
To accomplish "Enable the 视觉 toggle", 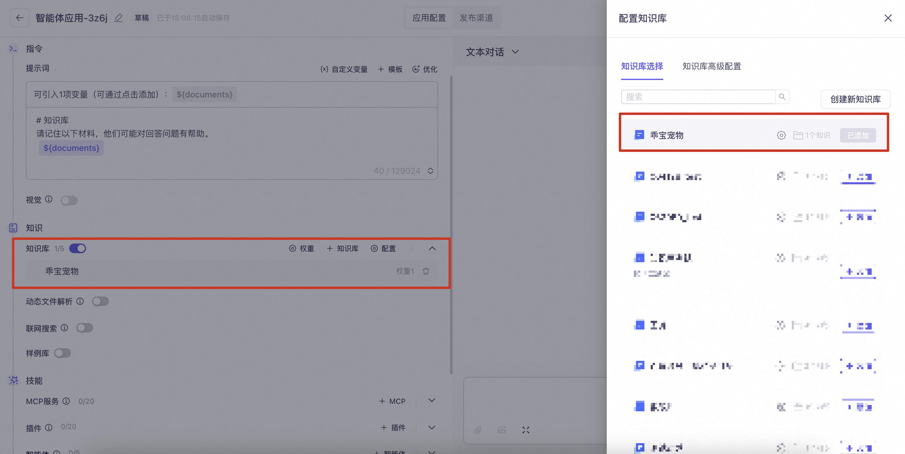I will point(69,200).
